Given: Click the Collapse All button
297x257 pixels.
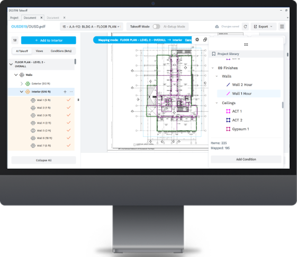Looking at the screenshot, I should 44,160.
